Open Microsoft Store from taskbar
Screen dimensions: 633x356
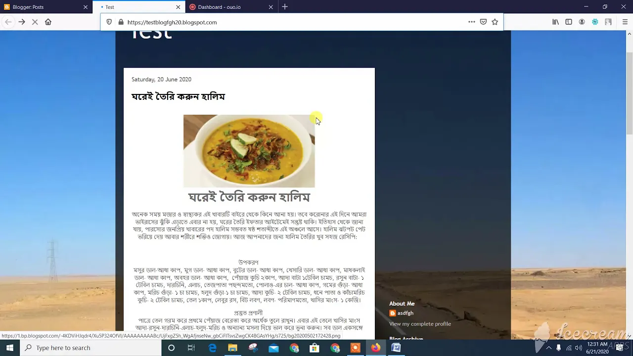(x=314, y=348)
